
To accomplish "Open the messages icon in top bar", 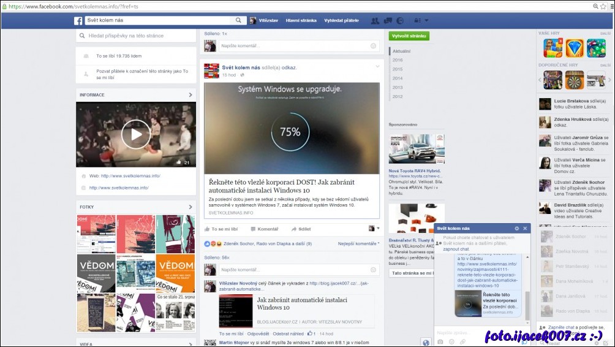I will pos(388,20).
